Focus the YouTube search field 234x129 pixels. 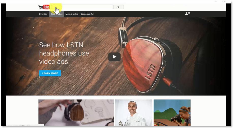[x=82, y=7]
